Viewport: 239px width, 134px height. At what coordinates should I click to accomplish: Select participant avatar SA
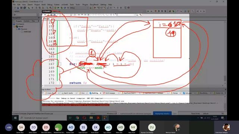(x=21, y=127)
